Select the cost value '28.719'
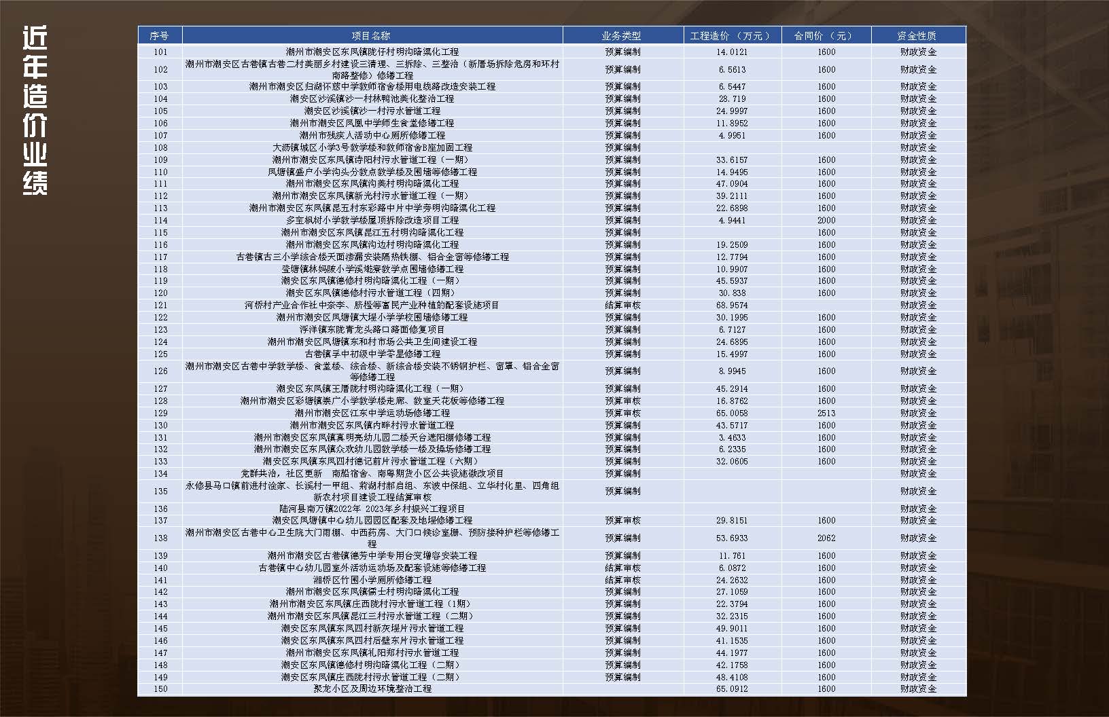This screenshot has width=1109, height=717. tap(732, 98)
